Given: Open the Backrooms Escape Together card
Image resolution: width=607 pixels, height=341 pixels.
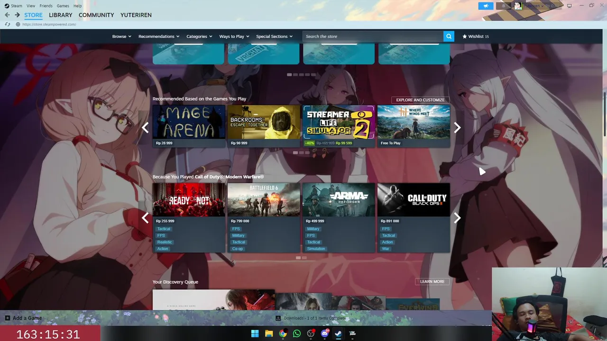Looking at the screenshot, I should (x=264, y=126).
